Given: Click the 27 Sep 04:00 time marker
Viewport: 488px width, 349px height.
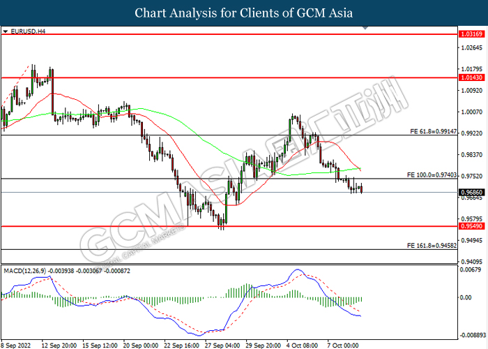Looking at the screenshot, I should coord(222,346).
